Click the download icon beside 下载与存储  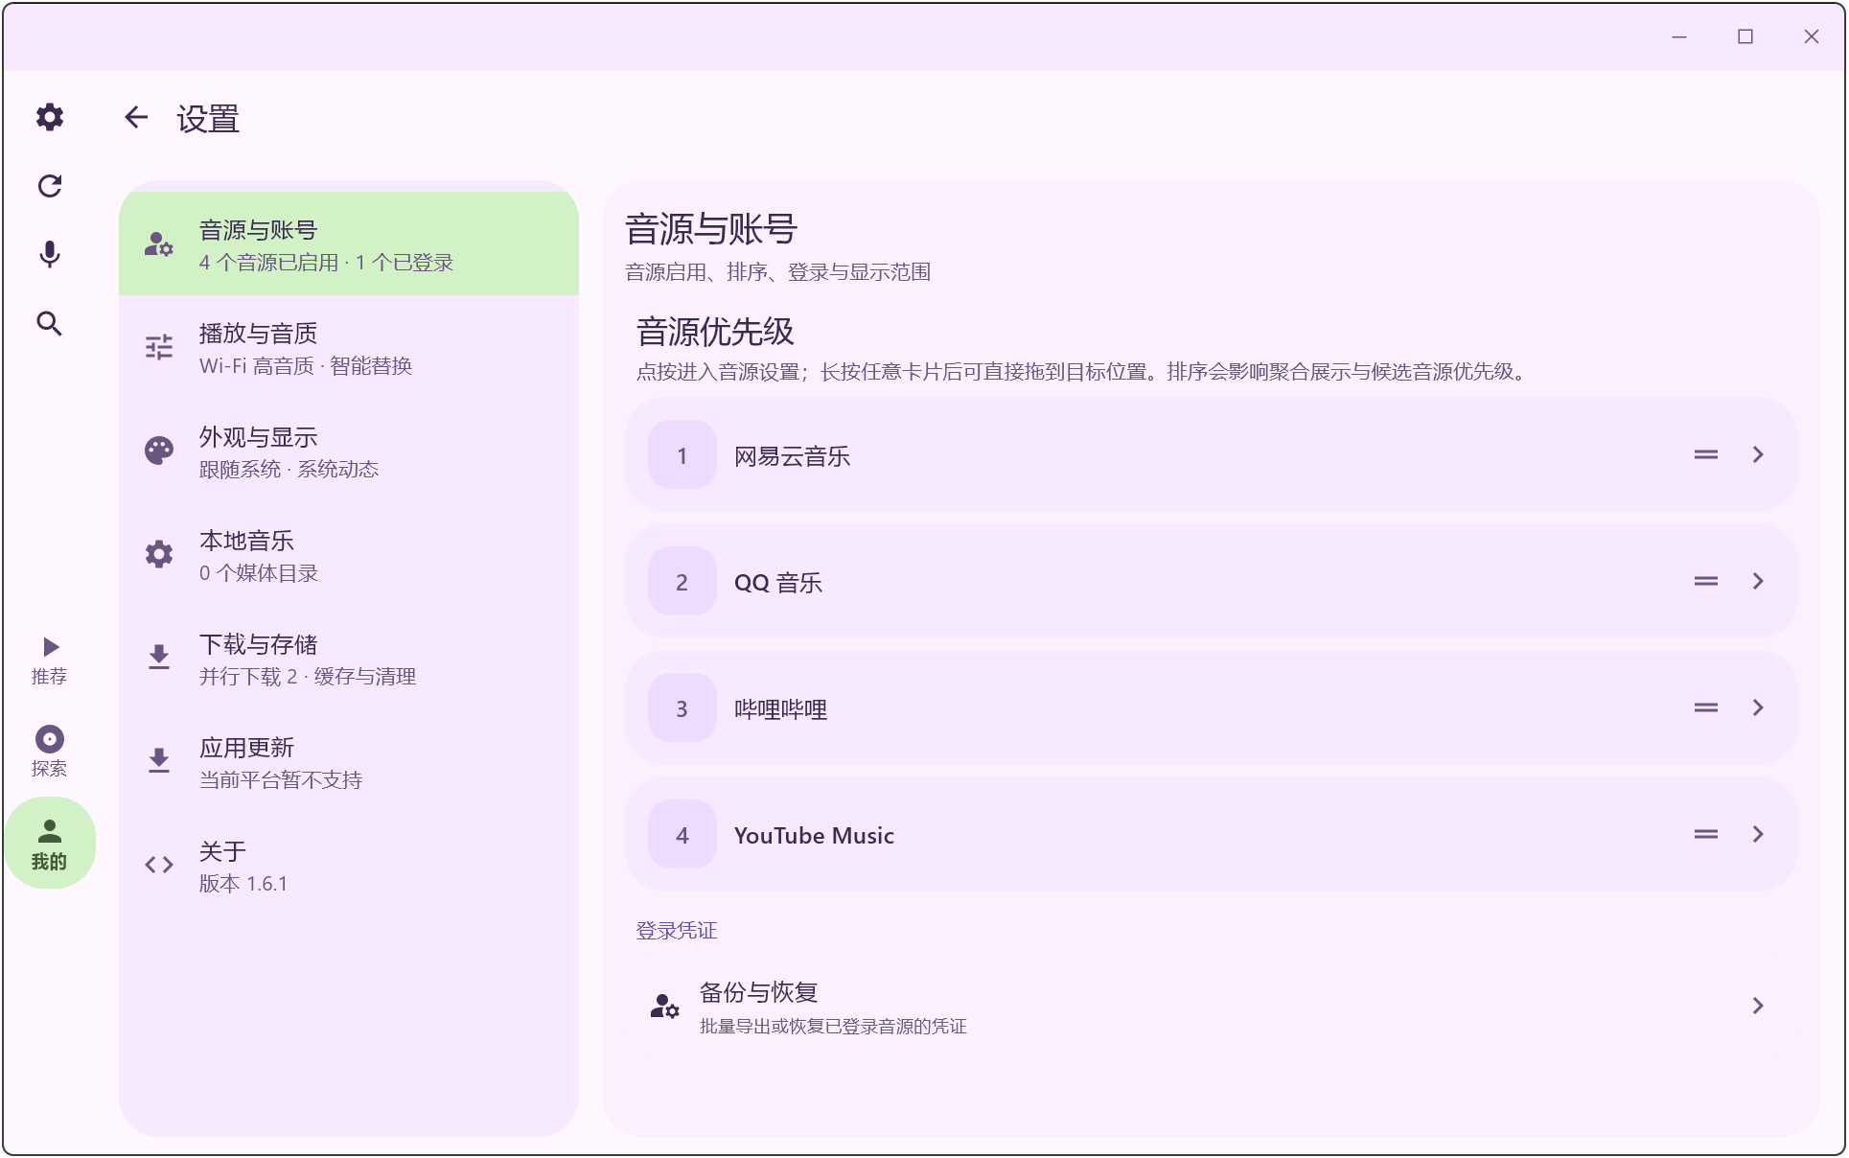point(159,658)
